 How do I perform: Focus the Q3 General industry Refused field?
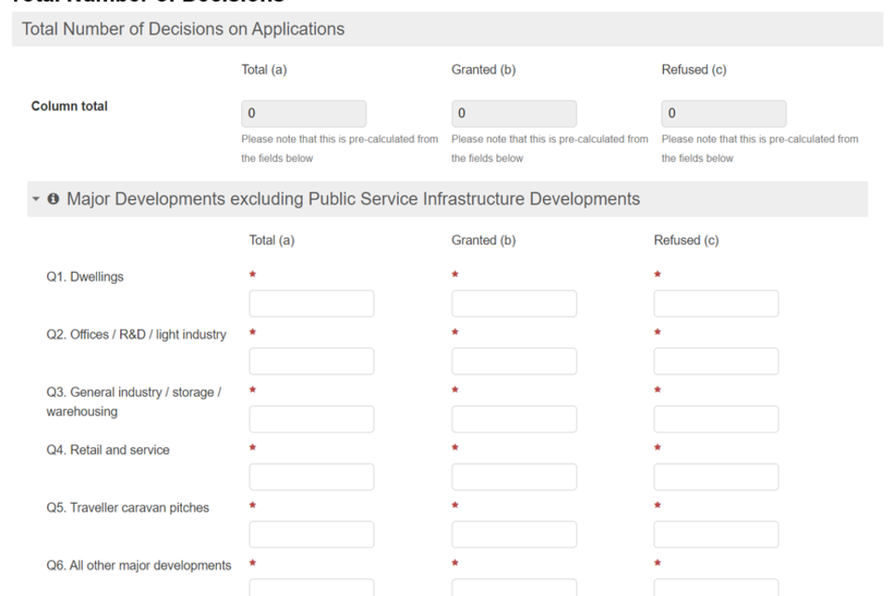pos(715,419)
